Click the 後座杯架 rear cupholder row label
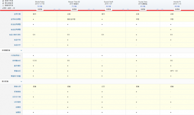The height and width of the screenshot is (115, 194). pos(17,40)
